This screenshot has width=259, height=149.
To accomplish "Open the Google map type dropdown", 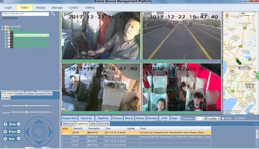I will tap(213, 118).
